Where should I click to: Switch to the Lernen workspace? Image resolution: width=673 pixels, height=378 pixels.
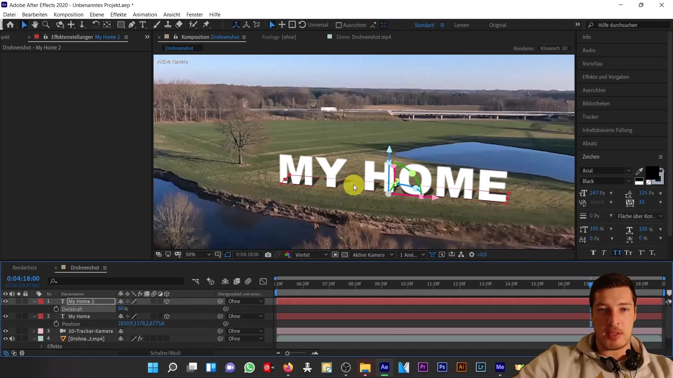(461, 25)
